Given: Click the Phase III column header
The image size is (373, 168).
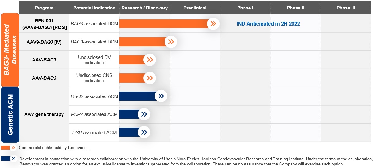Looking at the screenshot, I should [346, 8].
